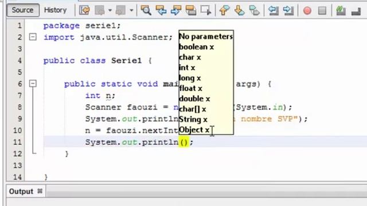Click 'package' keyword on line 1

coord(61,26)
